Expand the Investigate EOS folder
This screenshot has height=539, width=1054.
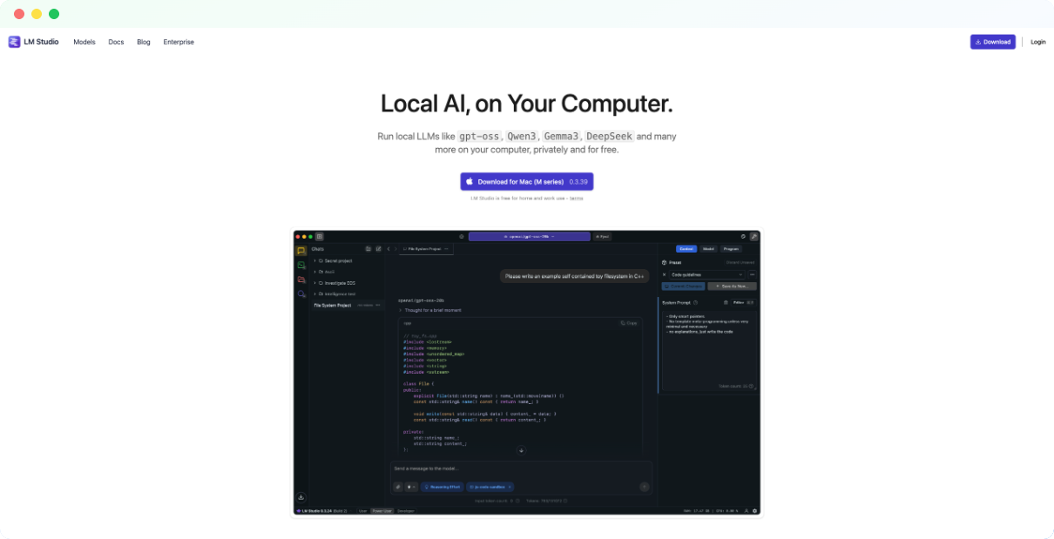[x=336, y=283]
